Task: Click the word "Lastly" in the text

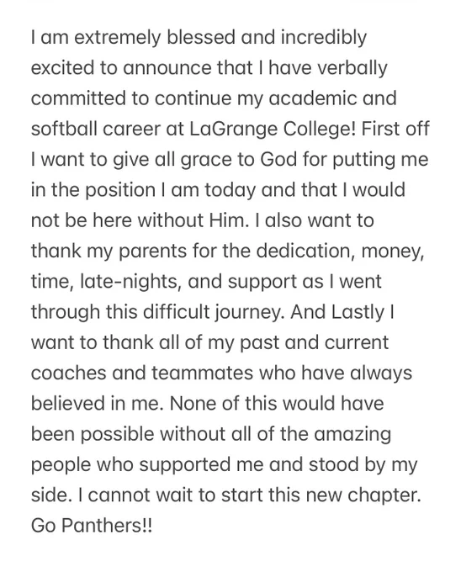Action: coord(358,313)
